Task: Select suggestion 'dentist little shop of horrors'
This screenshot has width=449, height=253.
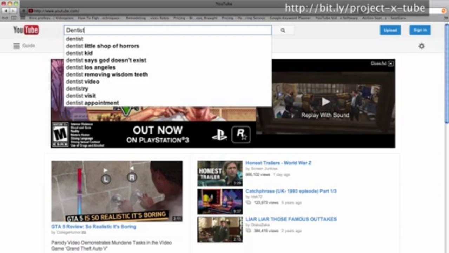Action: [167, 46]
